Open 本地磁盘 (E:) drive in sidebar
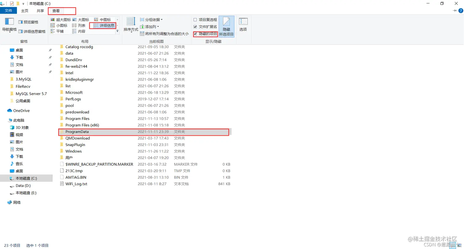The height and width of the screenshot is (249, 464). (26, 193)
